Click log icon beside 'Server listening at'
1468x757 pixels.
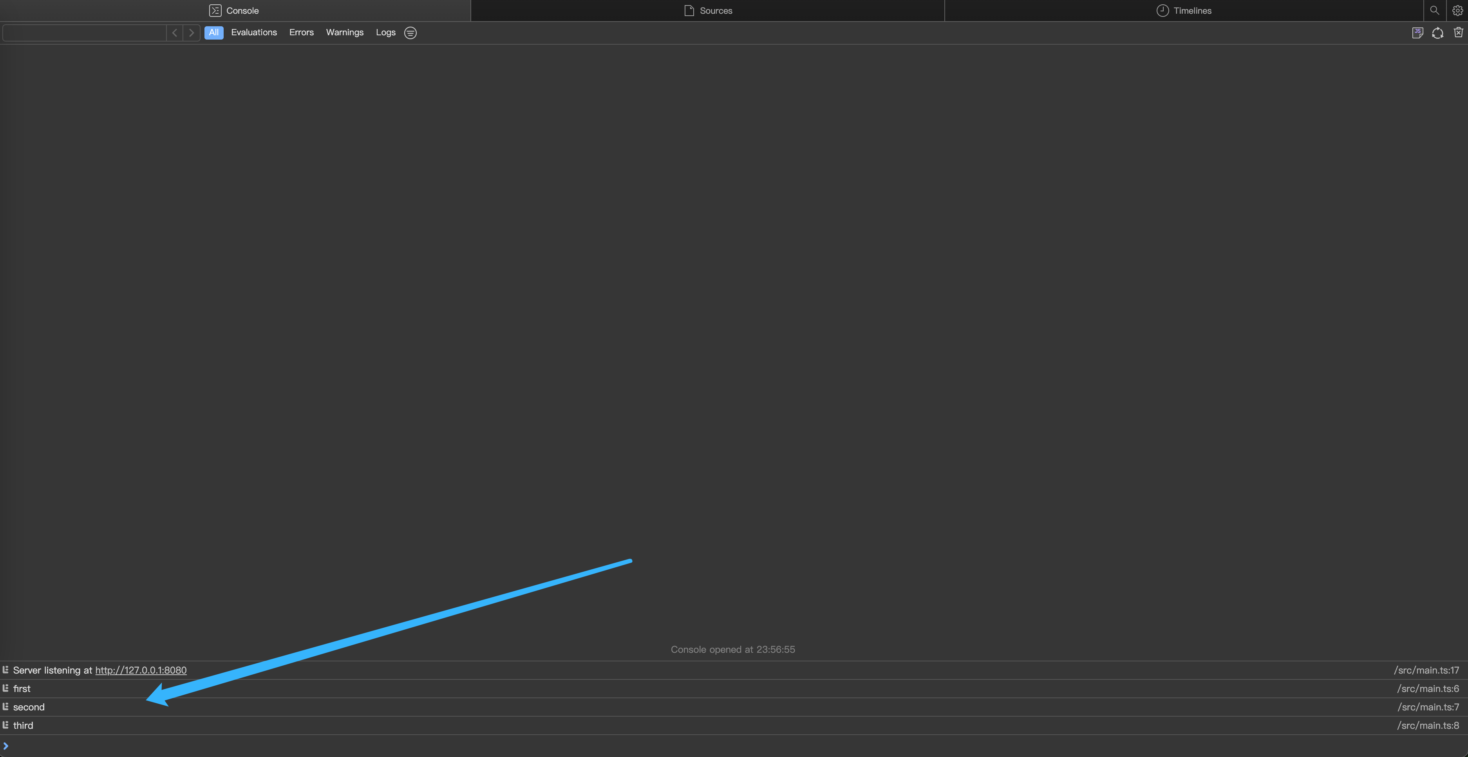5,670
